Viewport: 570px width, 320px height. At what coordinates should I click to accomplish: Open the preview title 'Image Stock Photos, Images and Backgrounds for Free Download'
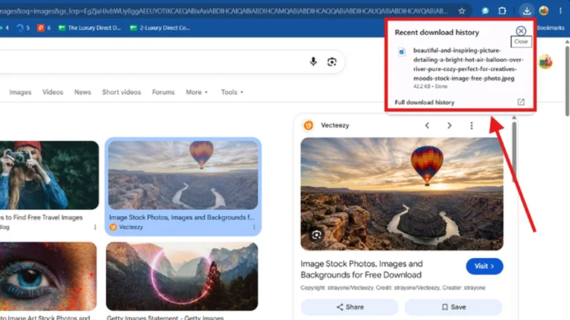[x=362, y=270]
